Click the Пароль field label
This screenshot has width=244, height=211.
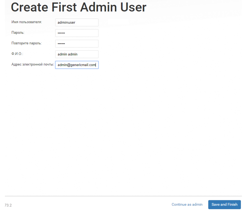pyautogui.click(x=17, y=33)
